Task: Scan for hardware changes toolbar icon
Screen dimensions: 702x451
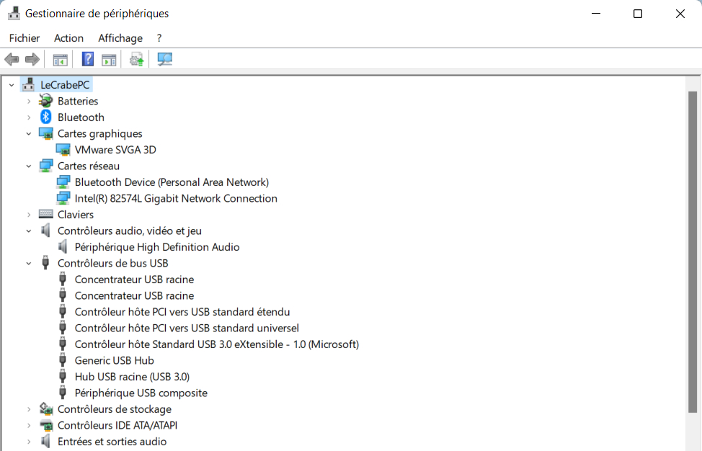Action: (165, 59)
